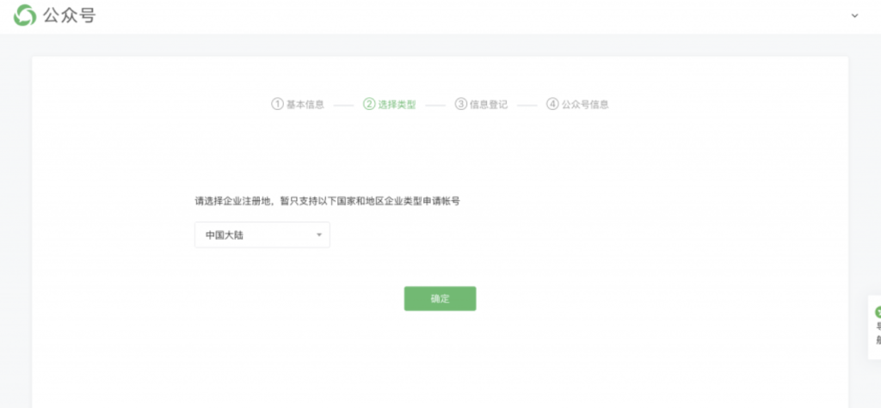
Task: Jump to the 信息登记 step
Action: [489, 105]
